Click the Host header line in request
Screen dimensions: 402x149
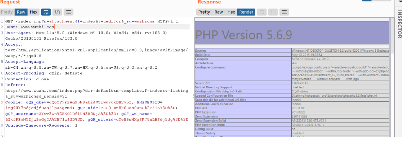(30, 27)
